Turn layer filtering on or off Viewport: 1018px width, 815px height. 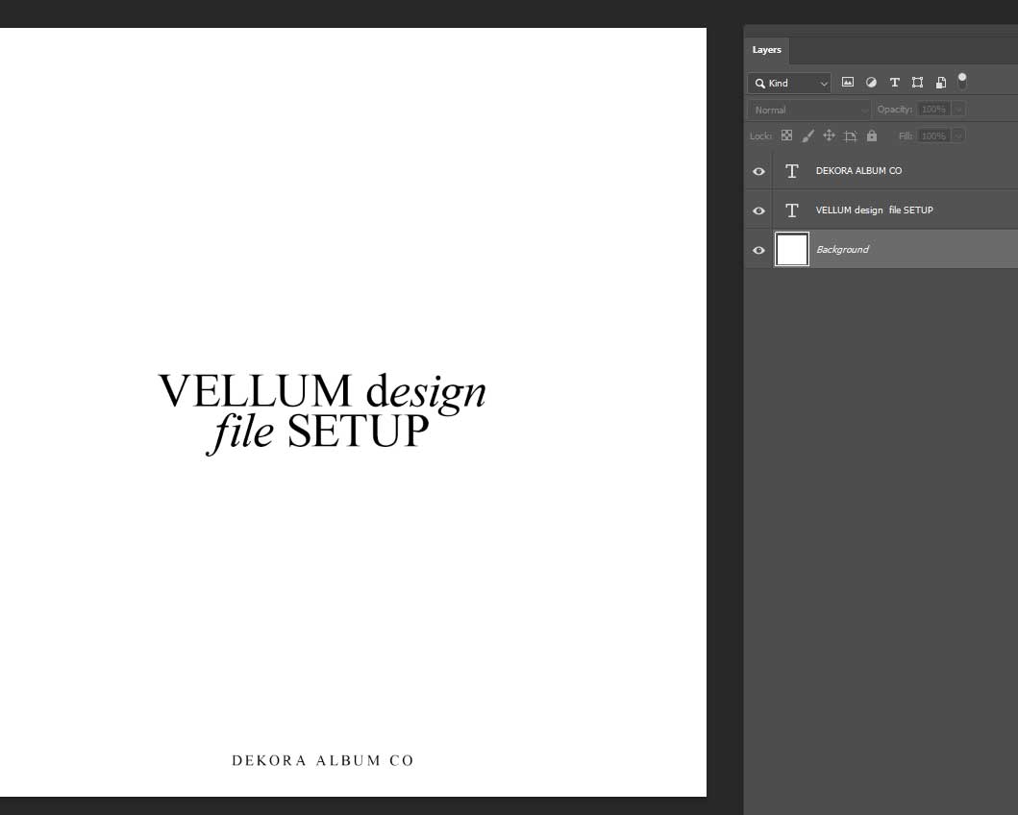pos(962,81)
